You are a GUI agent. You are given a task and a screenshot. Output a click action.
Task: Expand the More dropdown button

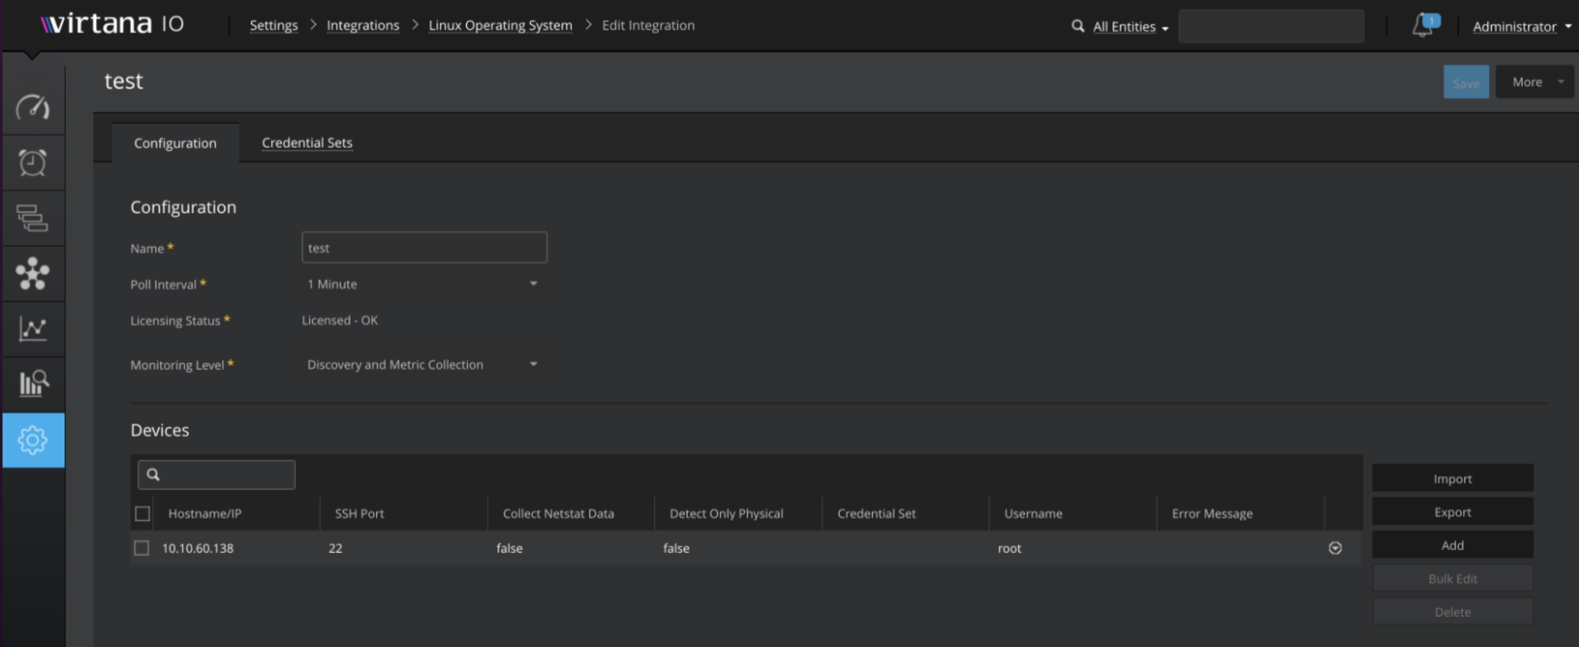point(1533,82)
